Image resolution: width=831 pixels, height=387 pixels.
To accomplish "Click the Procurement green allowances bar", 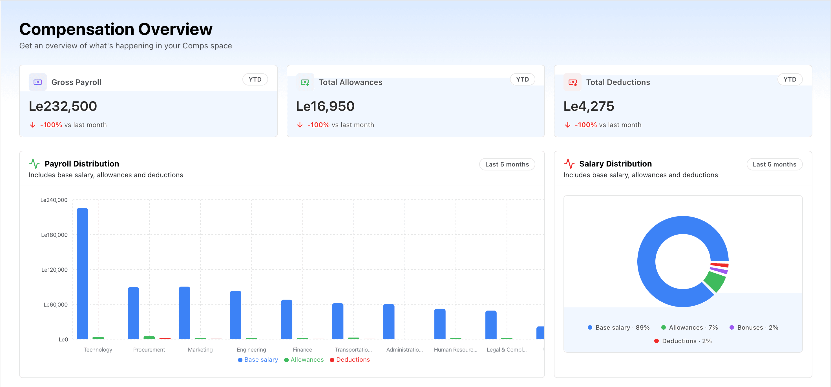I will 149,337.
